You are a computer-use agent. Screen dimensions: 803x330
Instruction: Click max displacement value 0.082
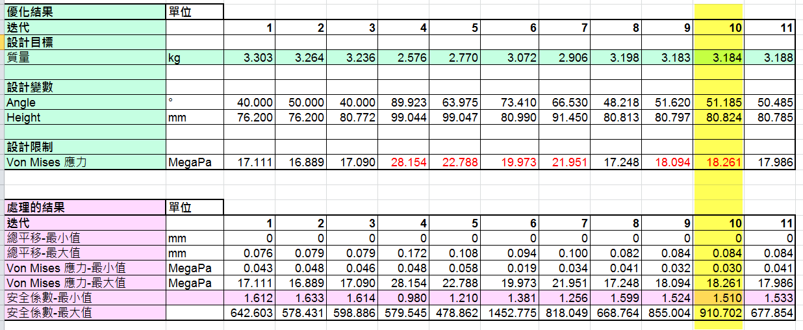pos(616,253)
